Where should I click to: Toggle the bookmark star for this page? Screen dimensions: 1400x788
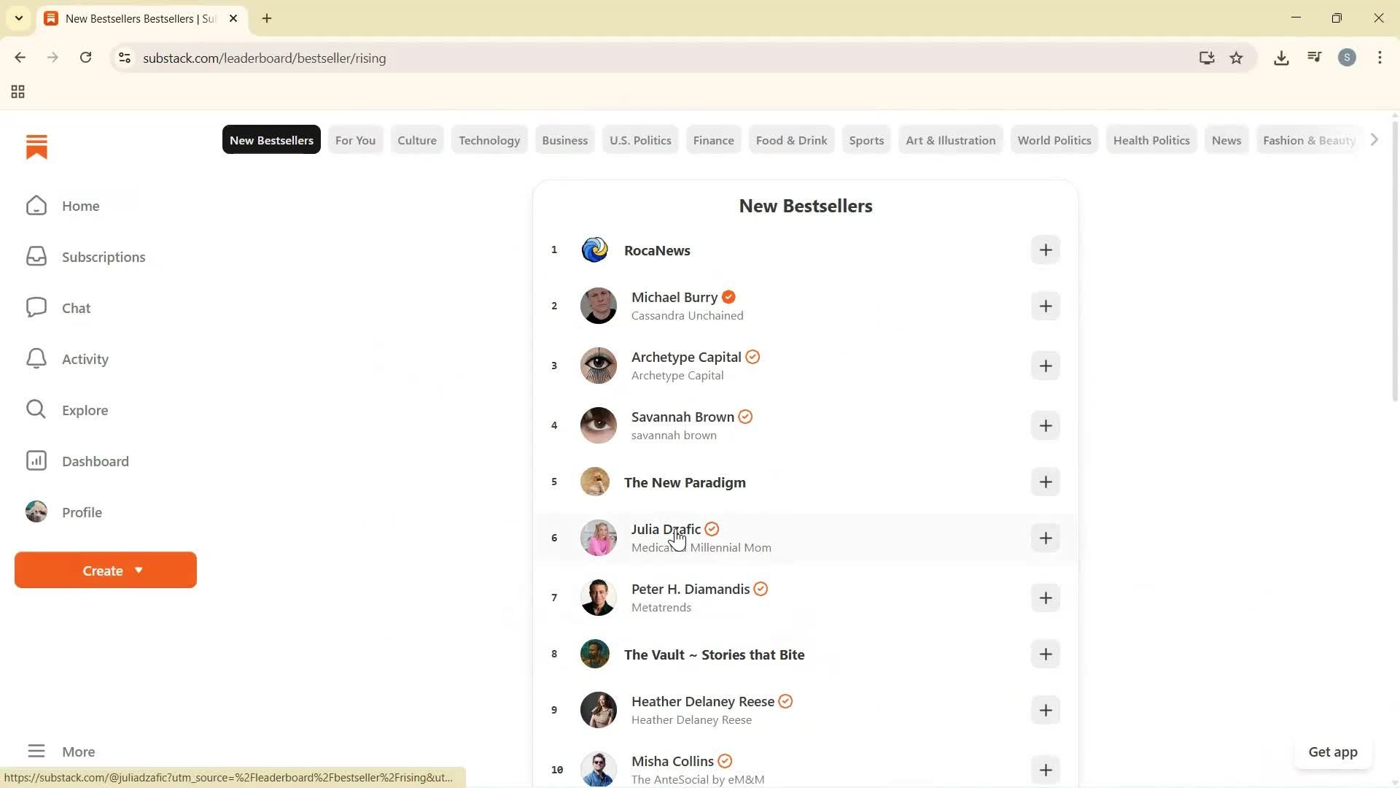pos(1237,58)
